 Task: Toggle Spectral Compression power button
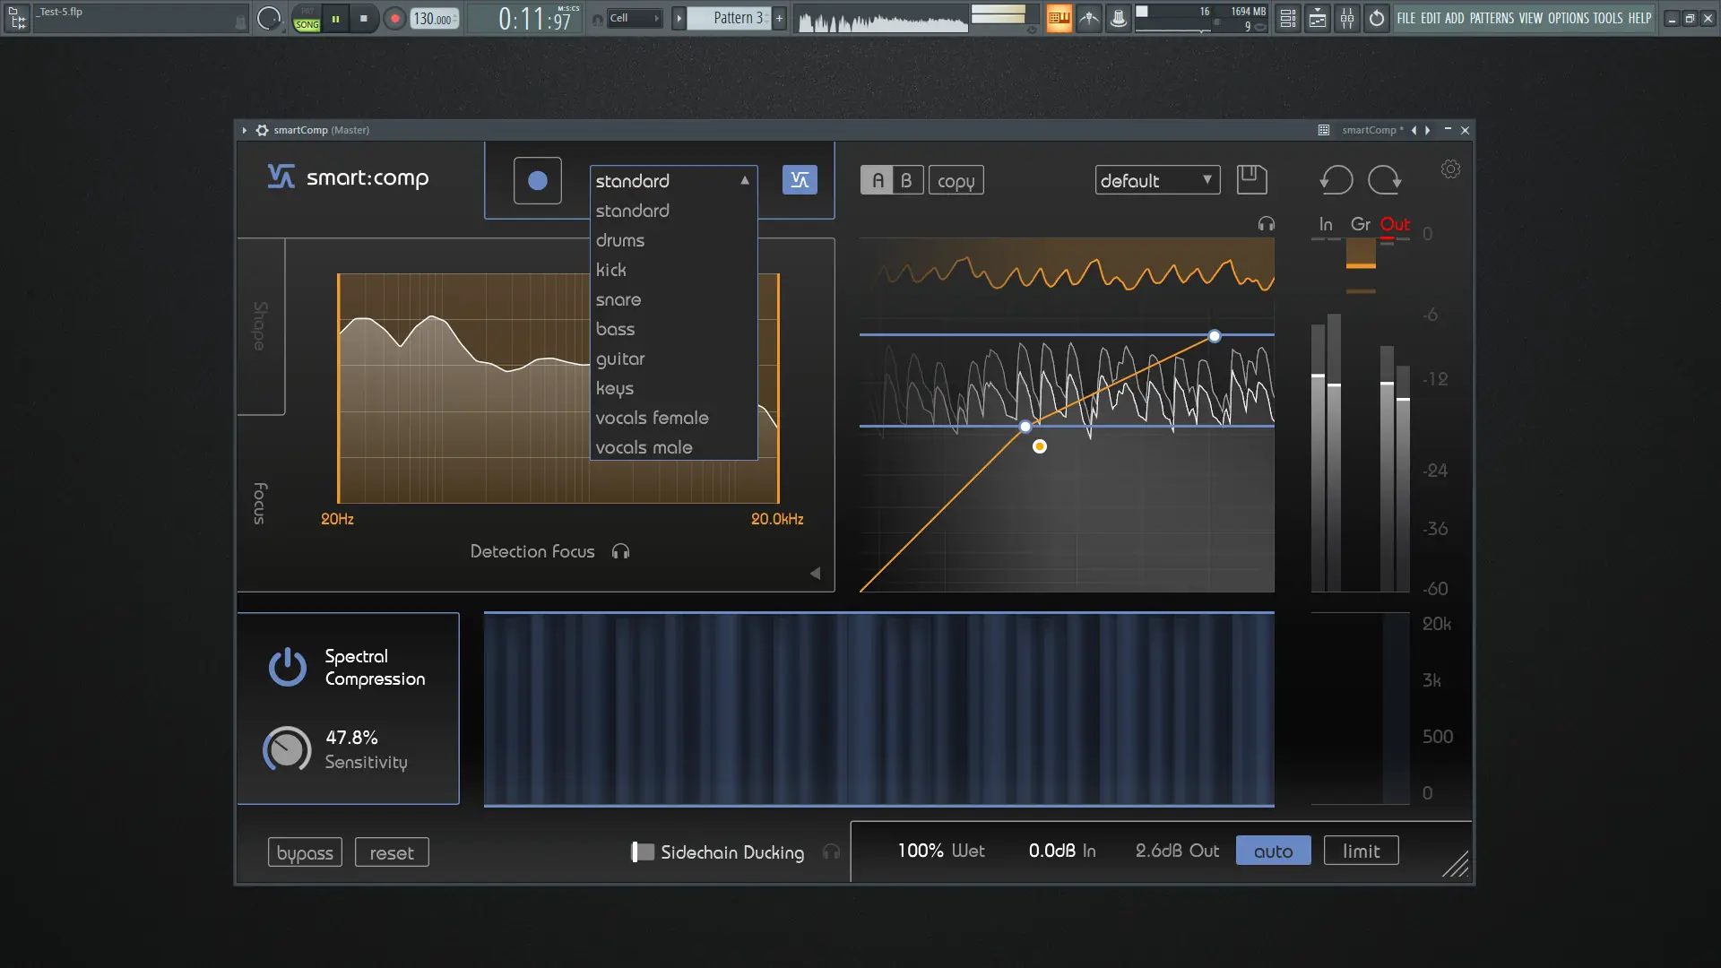(x=288, y=668)
